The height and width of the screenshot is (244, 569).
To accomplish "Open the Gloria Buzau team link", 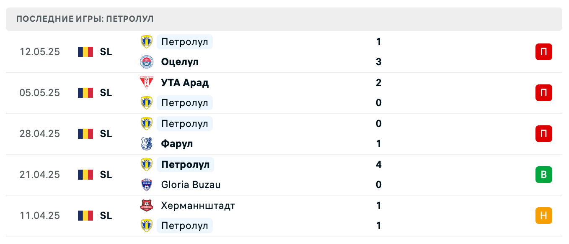I will click(x=191, y=185).
